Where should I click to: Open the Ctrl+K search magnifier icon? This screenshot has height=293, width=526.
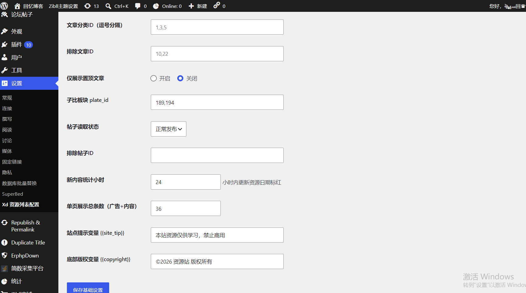tap(108, 6)
